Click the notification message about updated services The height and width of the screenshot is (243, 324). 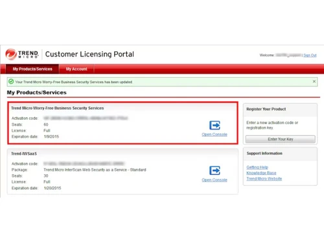[x=74, y=82]
